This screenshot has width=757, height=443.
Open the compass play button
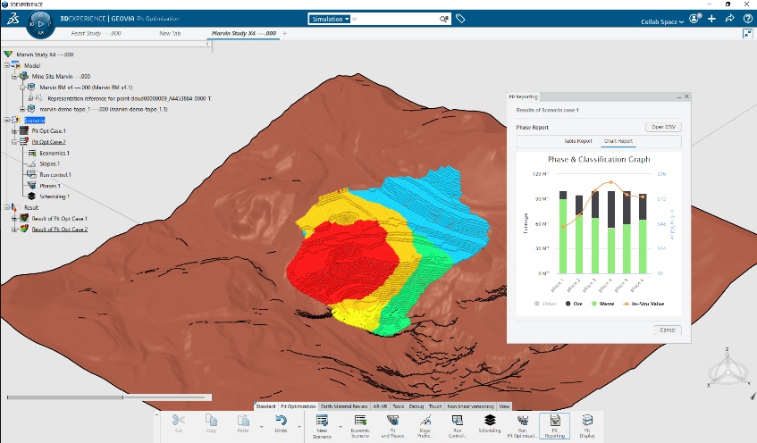click(40, 23)
